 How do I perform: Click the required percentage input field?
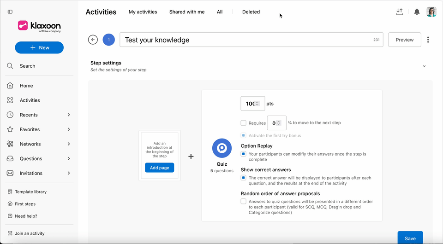[x=276, y=123]
